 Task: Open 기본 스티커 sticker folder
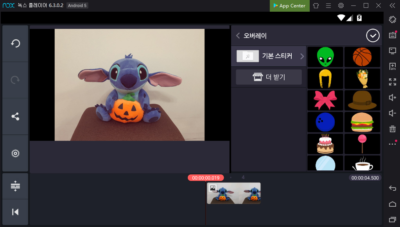[x=269, y=56]
